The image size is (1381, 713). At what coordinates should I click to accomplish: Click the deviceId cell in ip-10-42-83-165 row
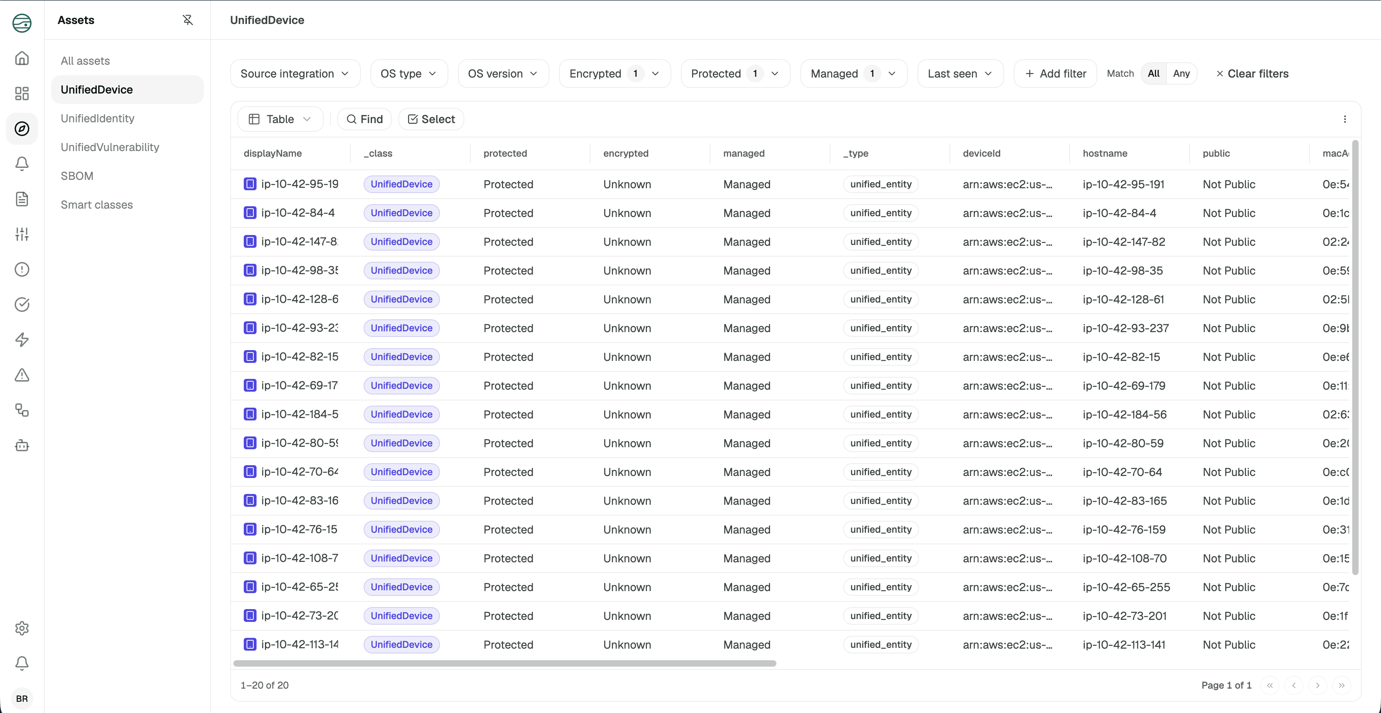pyautogui.click(x=1007, y=501)
